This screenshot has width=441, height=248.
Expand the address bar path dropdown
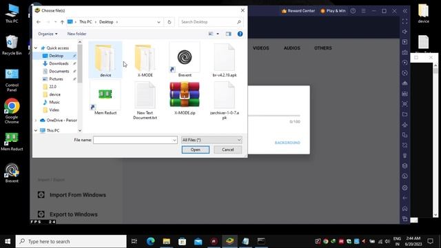point(158,22)
